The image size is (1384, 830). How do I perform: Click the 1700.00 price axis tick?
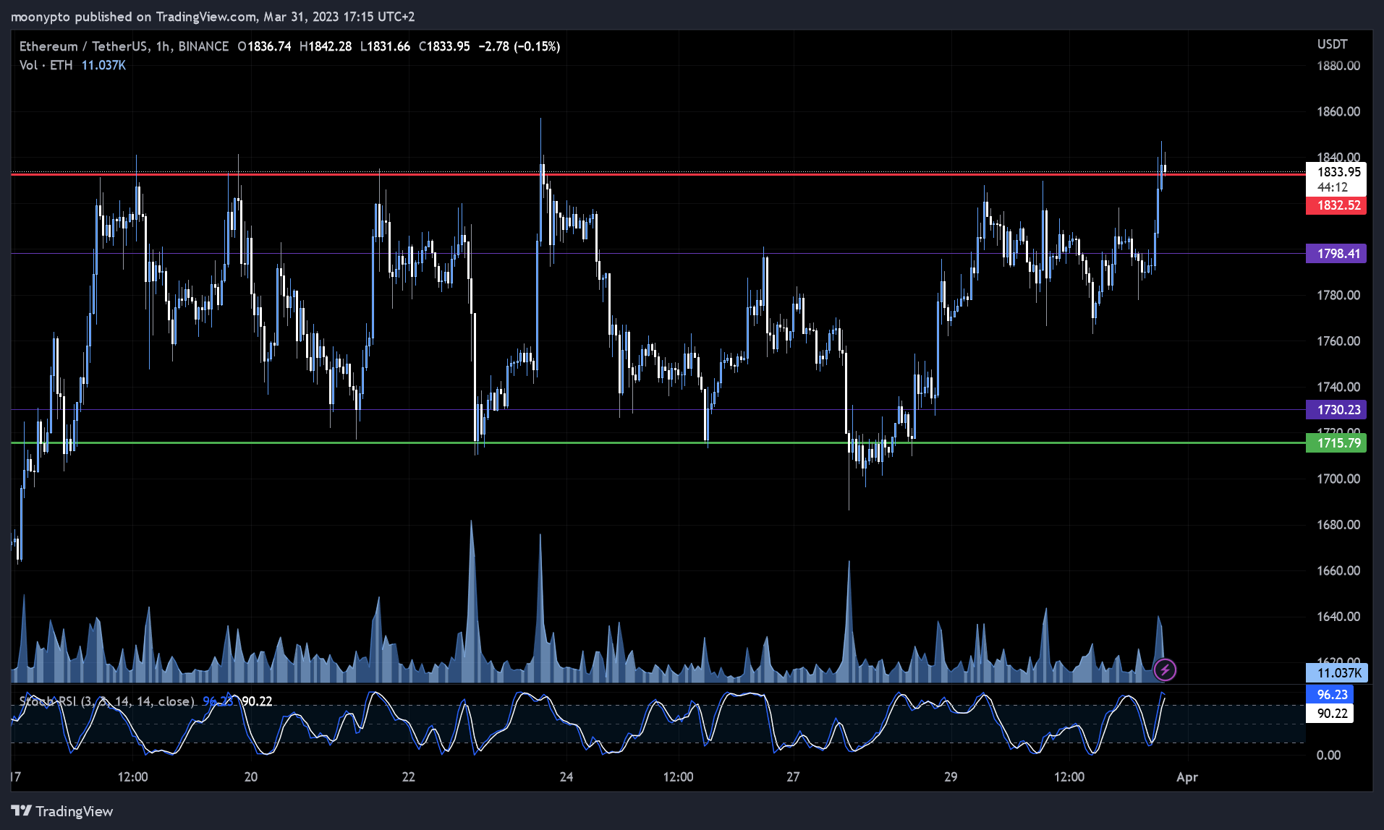[x=1338, y=479]
